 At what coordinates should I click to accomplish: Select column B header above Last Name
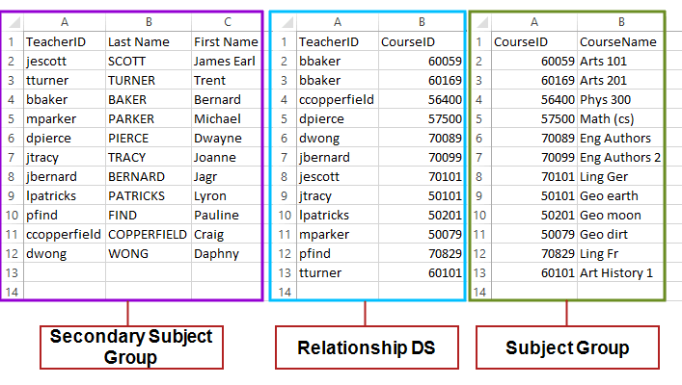tap(149, 22)
